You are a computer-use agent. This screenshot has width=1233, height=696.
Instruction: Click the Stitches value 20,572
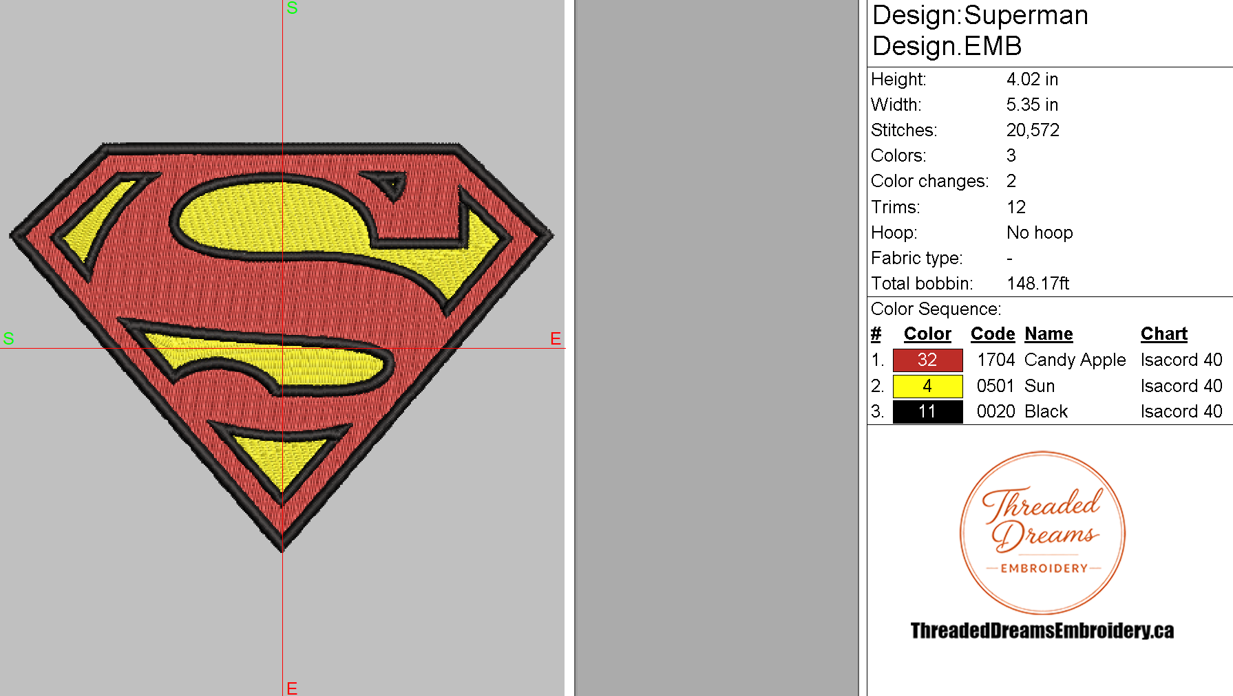[x=1033, y=130]
